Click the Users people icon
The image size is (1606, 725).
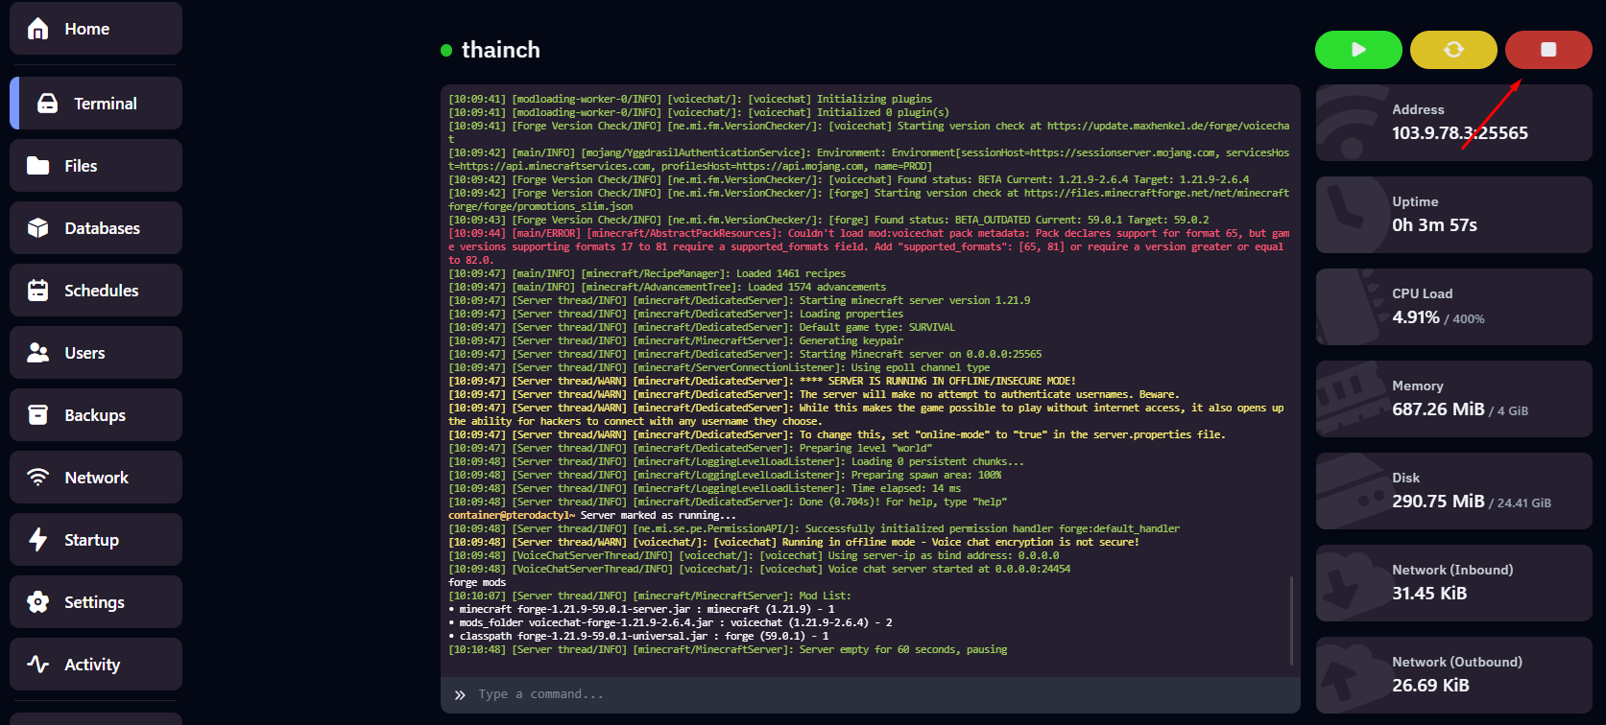[x=38, y=353]
